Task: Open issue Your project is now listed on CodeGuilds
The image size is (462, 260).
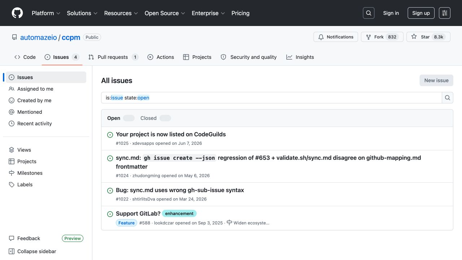Action: click(x=171, y=134)
